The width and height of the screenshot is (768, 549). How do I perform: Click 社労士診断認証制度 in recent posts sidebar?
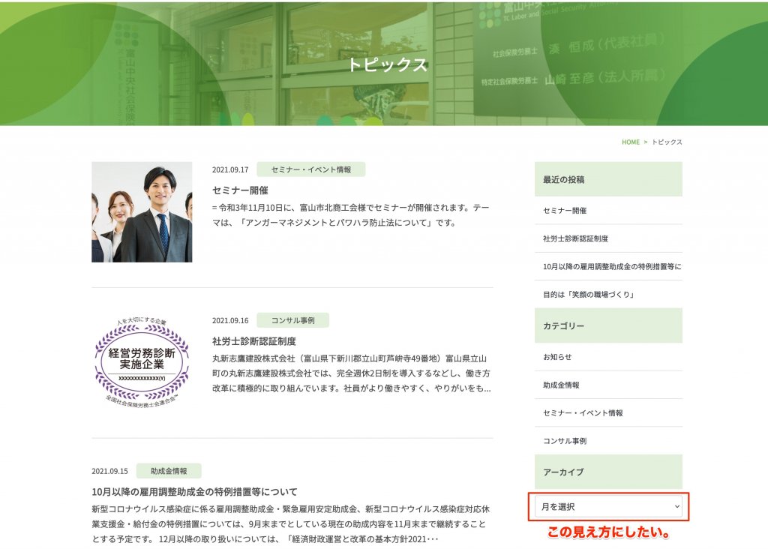click(575, 238)
